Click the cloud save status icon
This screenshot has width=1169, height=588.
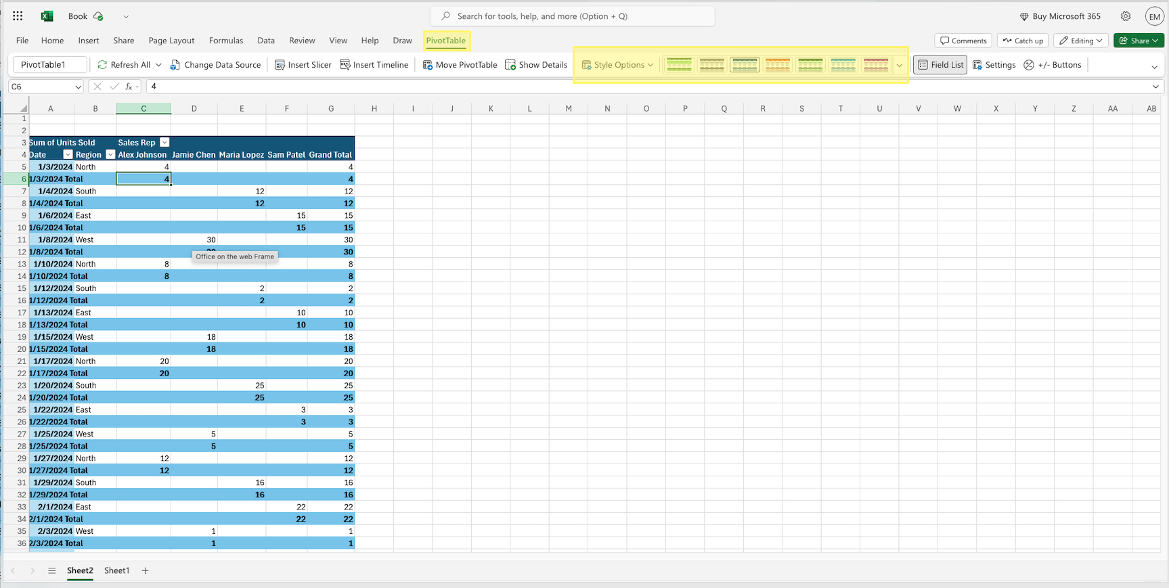point(98,16)
